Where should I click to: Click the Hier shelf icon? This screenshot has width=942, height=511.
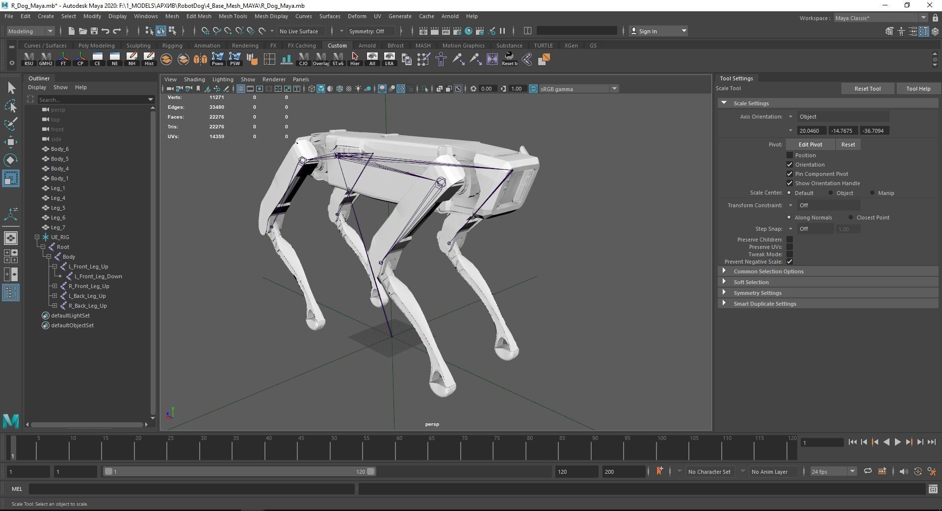click(355, 59)
